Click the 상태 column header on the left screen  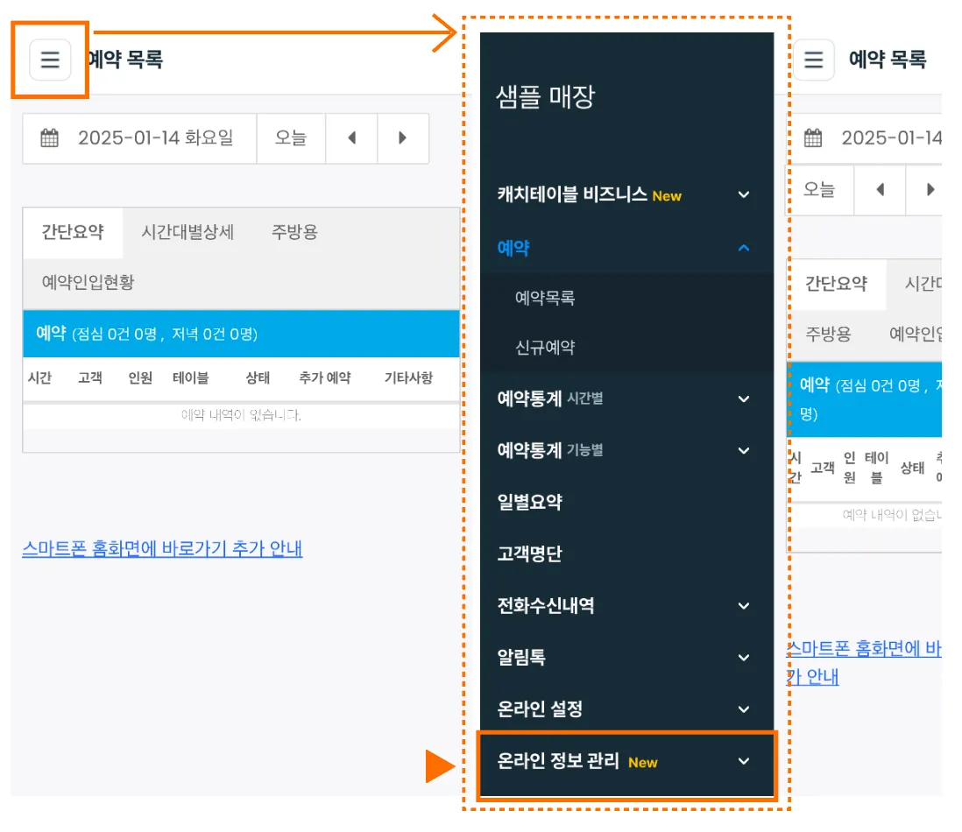pos(258,377)
